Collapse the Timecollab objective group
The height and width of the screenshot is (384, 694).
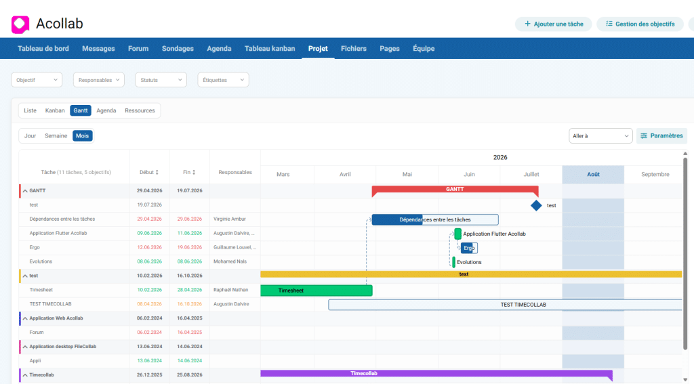[25, 375]
